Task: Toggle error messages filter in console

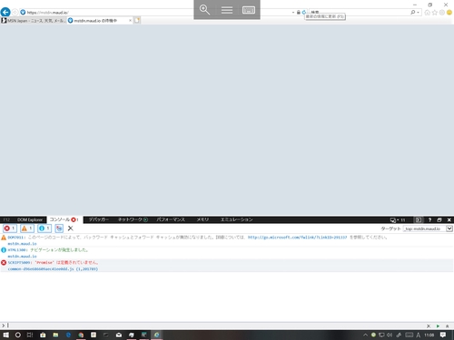Action: 10,228
